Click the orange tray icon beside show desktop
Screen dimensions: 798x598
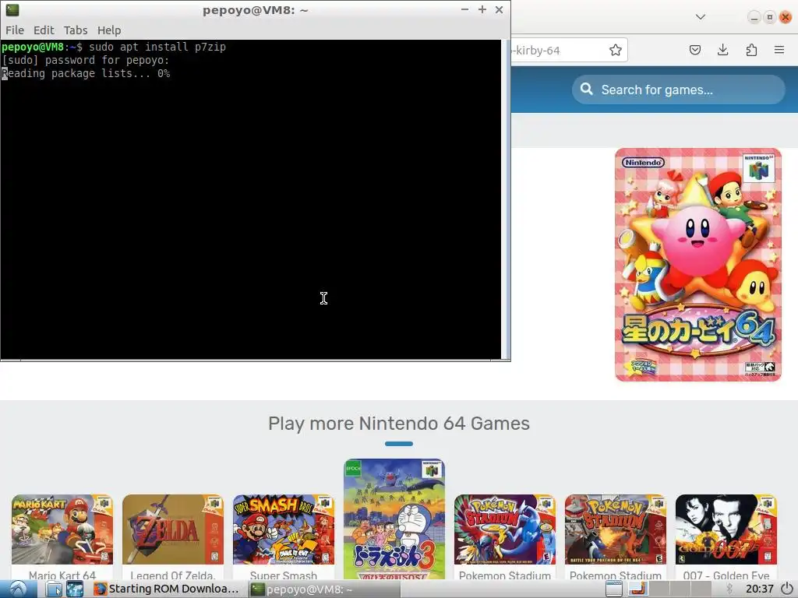pyautogui.click(x=637, y=589)
